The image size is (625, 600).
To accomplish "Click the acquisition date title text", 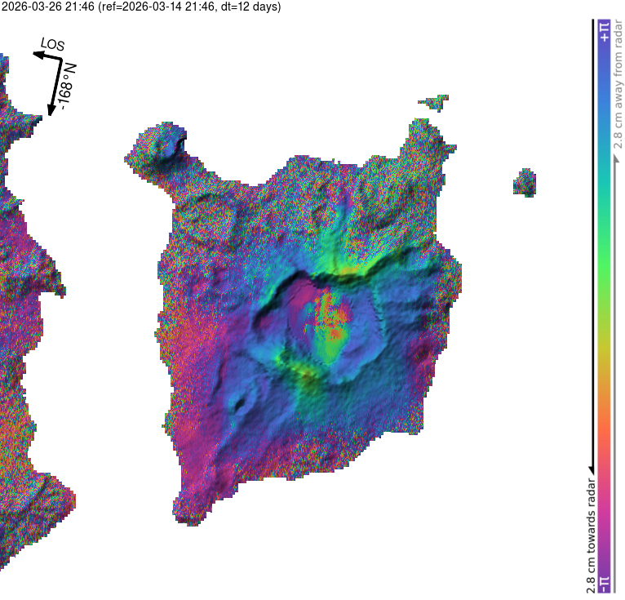I will [x=141, y=7].
